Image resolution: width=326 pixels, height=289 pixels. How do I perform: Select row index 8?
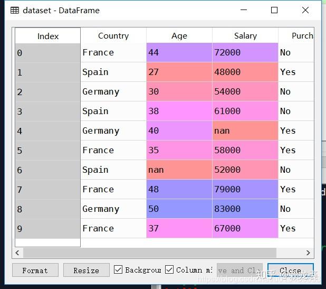[x=47, y=209]
